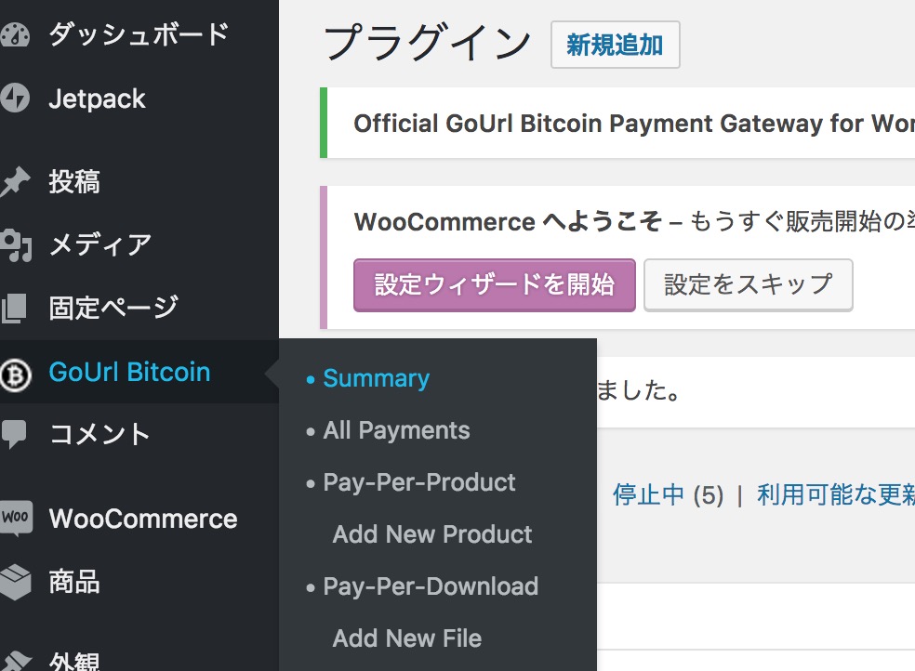This screenshot has height=671, width=915.
Task: Choose Add New File submenu entry
Action: (x=406, y=638)
